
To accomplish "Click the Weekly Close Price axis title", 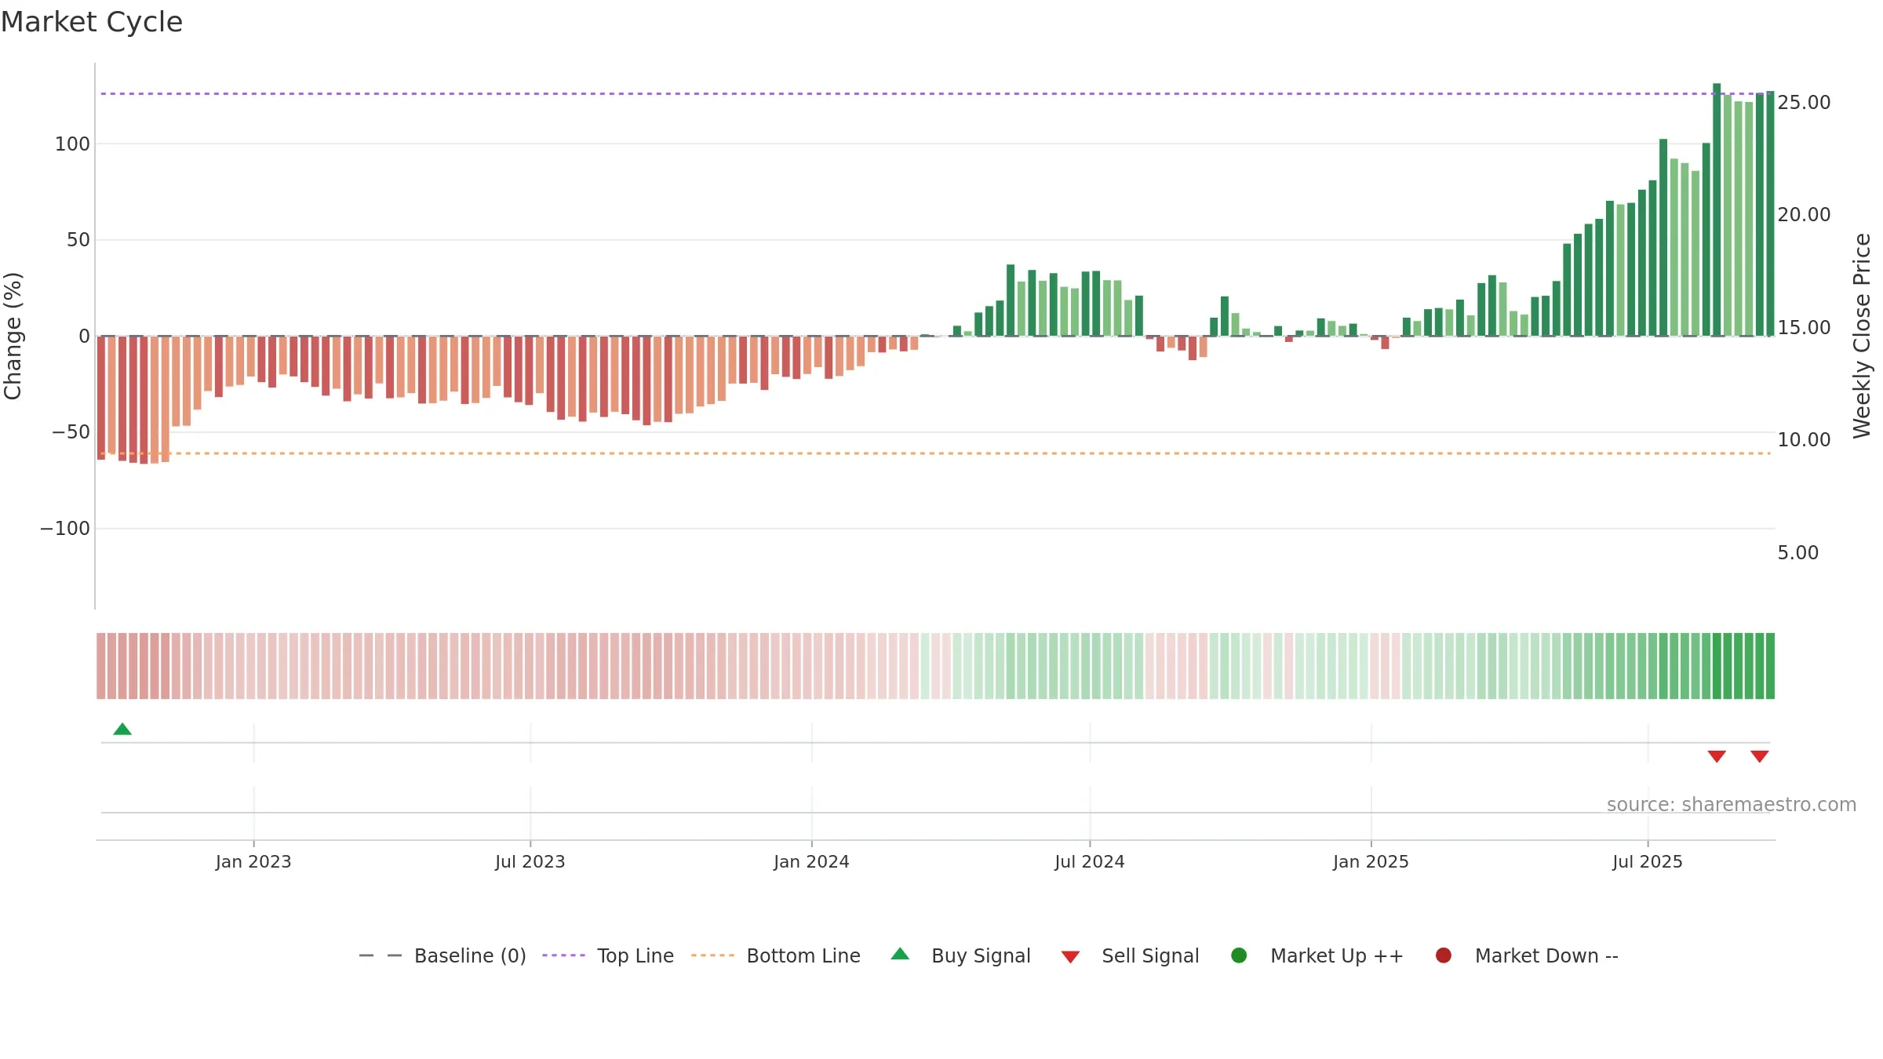I will point(1863,336).
